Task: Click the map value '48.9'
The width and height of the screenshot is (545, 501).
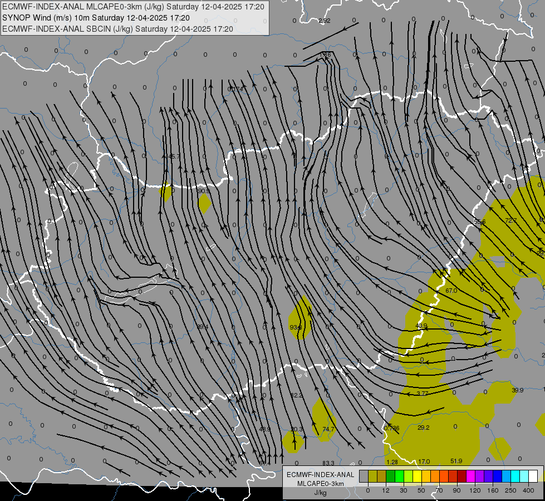Action: (x=264, y=429)
